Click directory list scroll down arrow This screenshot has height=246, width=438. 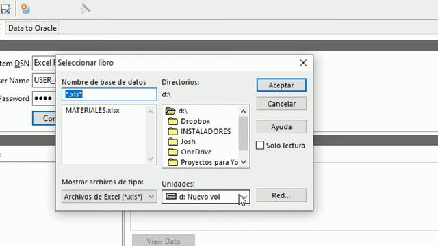tap(244, 162)
